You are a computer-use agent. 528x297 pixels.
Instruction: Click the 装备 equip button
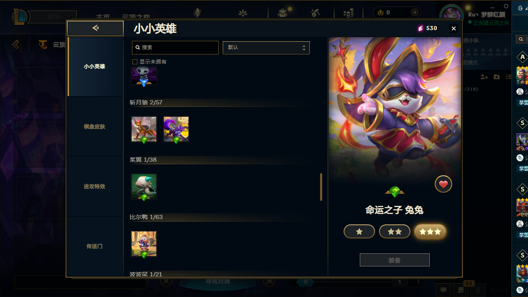point(395,260)
